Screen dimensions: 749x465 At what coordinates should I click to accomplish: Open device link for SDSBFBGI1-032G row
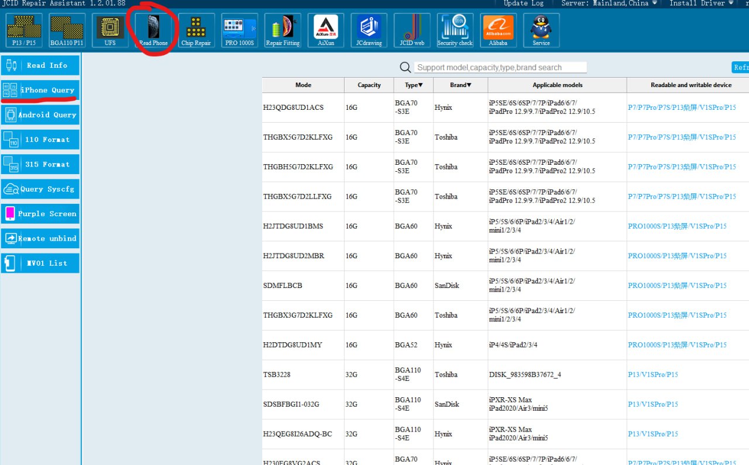point(653,404)
